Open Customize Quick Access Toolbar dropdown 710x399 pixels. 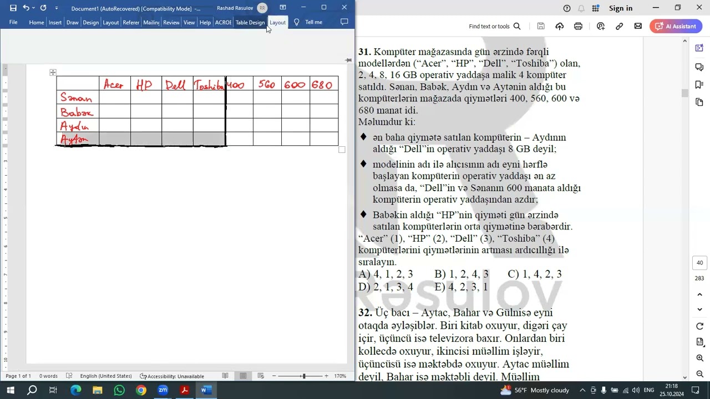click(56, 8)
